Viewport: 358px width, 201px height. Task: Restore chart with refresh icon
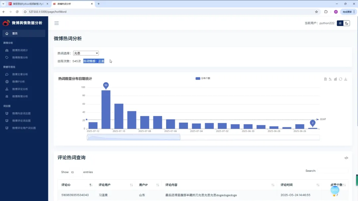coord(340,79)
